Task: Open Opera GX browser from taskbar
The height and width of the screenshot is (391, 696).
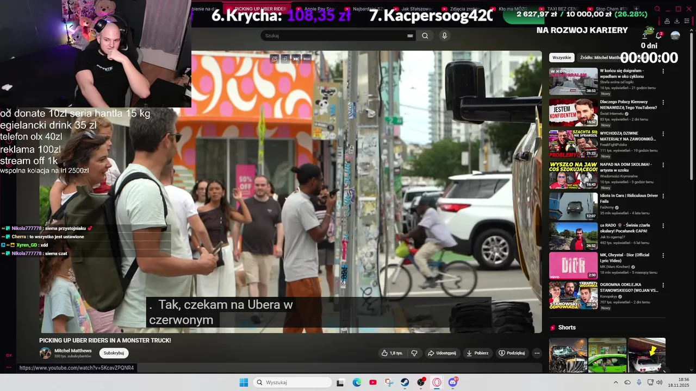Action: tap(437, 382)
